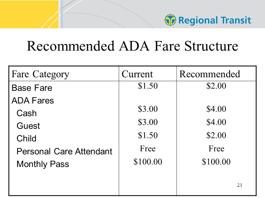Click the recommended Monthly Pass $100.00 value
The height and width of the screenshot is (198, 265).
tap(216, 162)
